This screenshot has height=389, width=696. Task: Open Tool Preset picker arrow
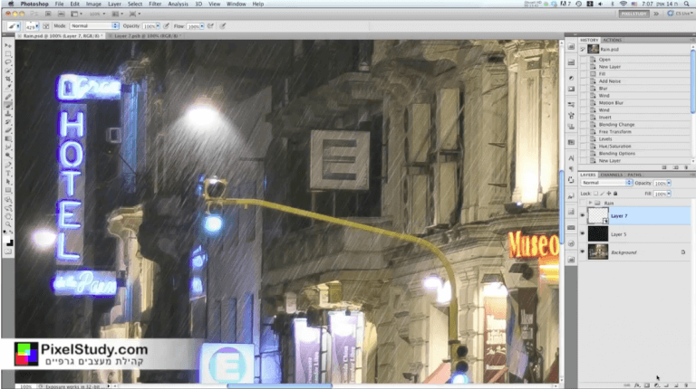point(18,26)
